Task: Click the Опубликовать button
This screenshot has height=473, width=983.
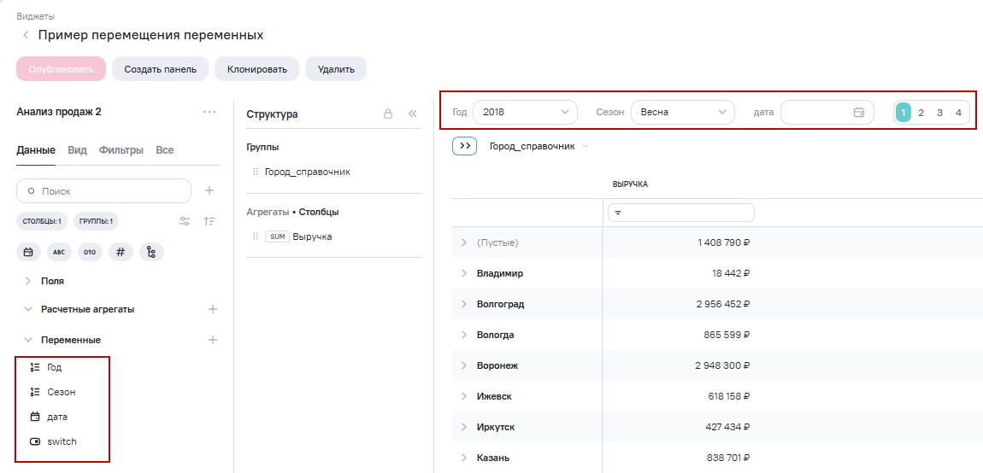Action: 62,69
